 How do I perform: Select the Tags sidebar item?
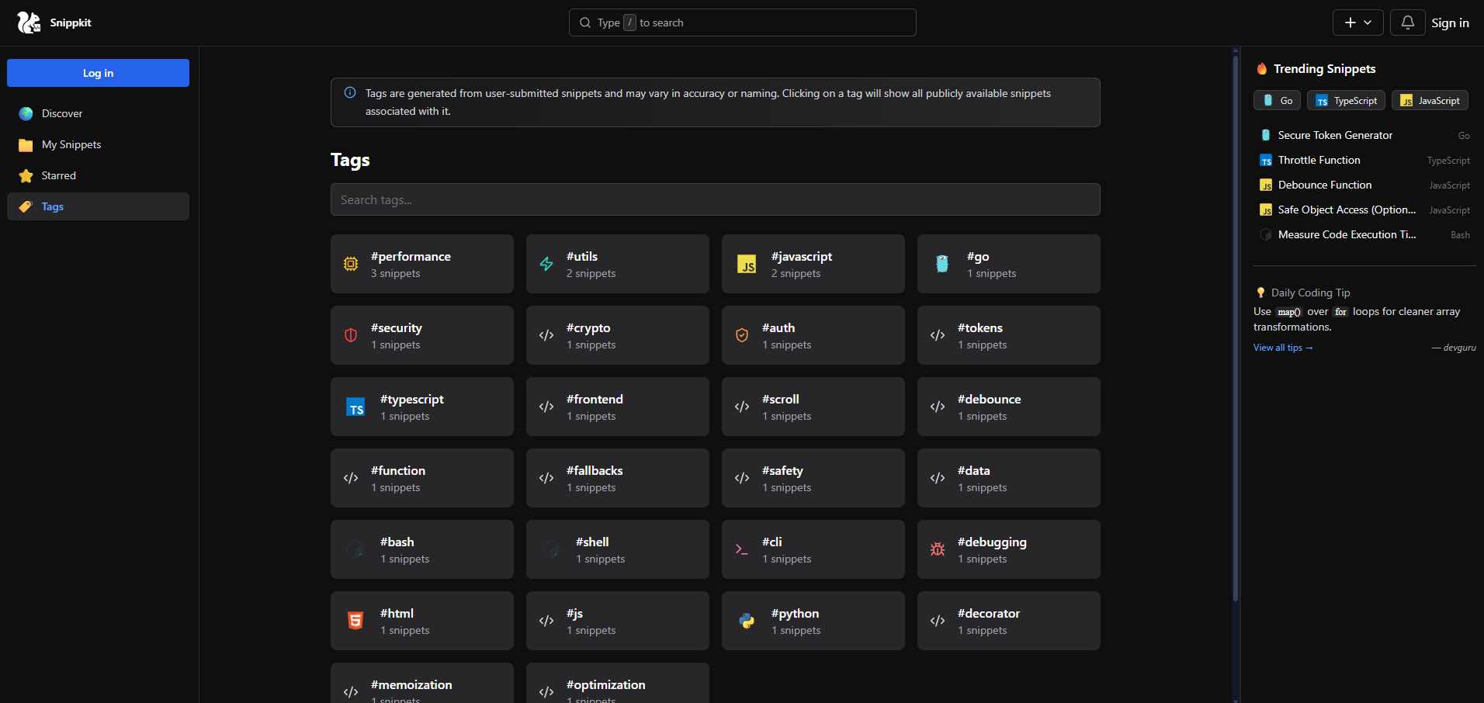click(x=98, y=206)
